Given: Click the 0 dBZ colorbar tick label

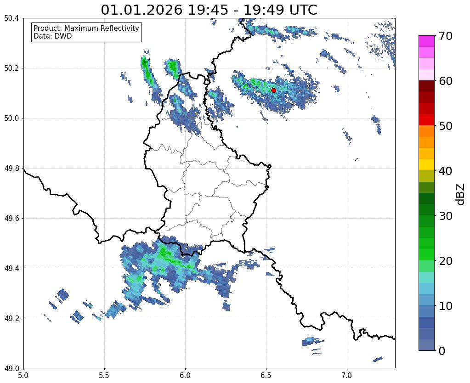Looking at the screenshot, I should pos(442,351).
